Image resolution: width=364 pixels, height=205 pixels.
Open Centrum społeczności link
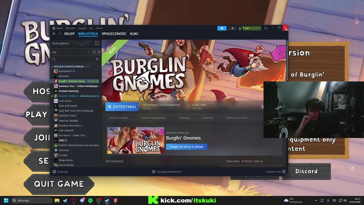pyautogui.click(x=154, y=118)
